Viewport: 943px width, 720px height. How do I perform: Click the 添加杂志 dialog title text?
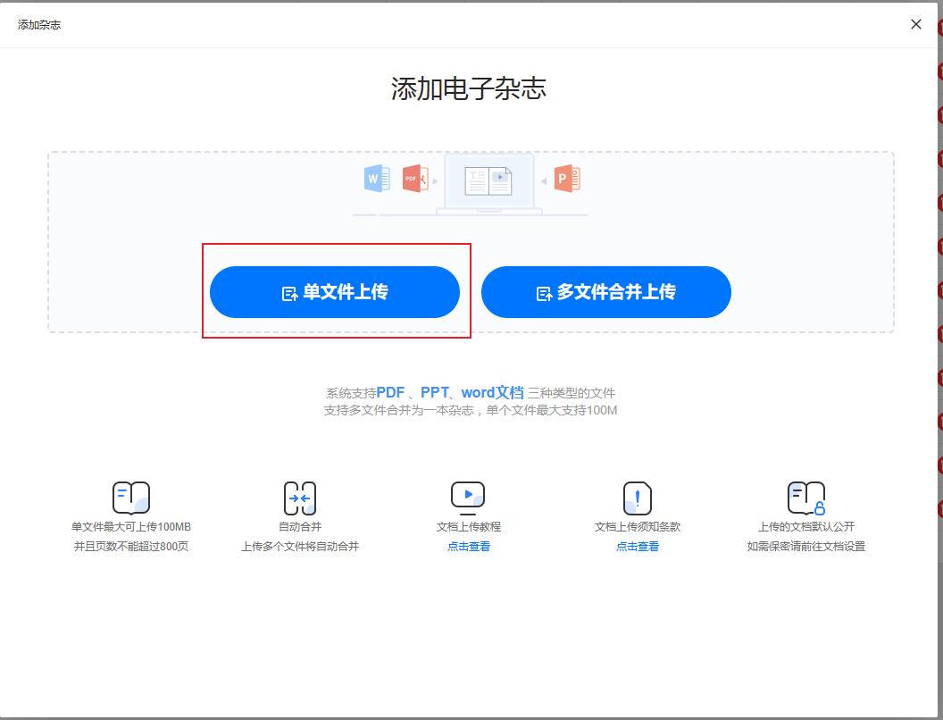pos(39,24)
